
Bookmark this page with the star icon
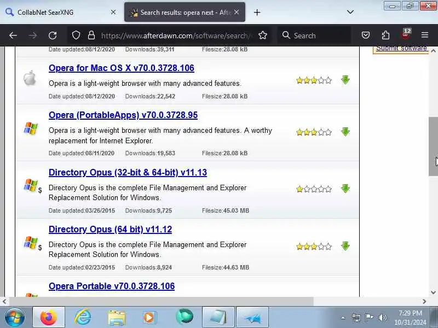tap(263, 36)
